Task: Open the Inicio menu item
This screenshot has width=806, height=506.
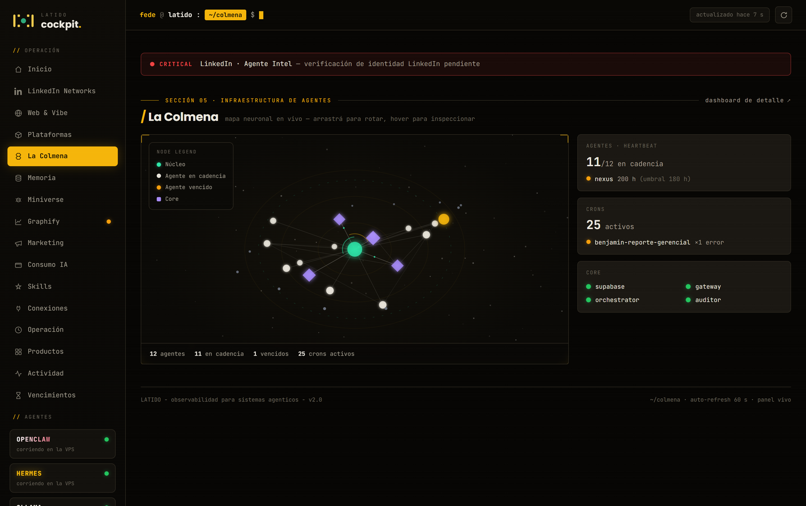Action: point(62,69)
